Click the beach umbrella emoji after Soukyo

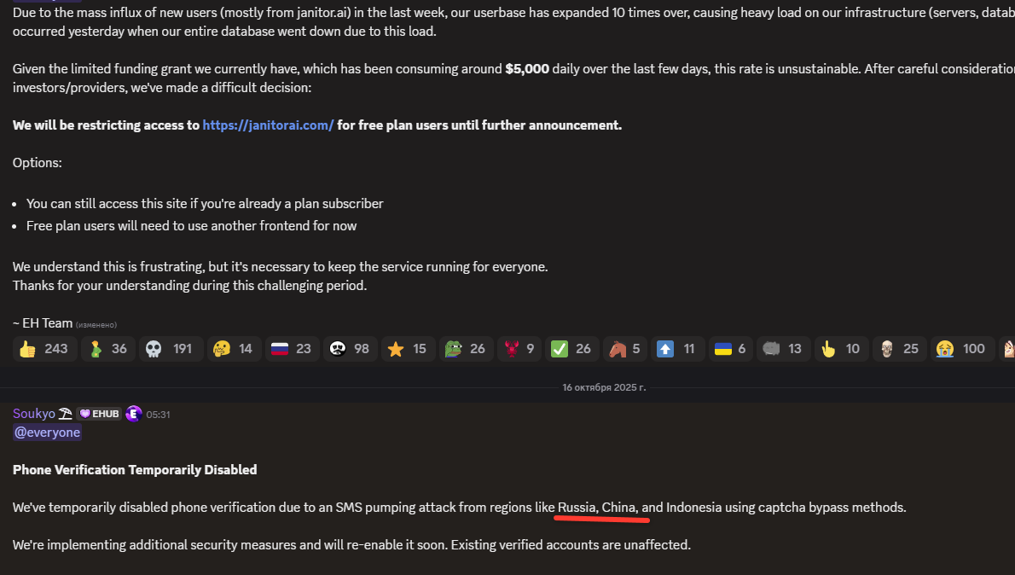[x=66, y=414]
